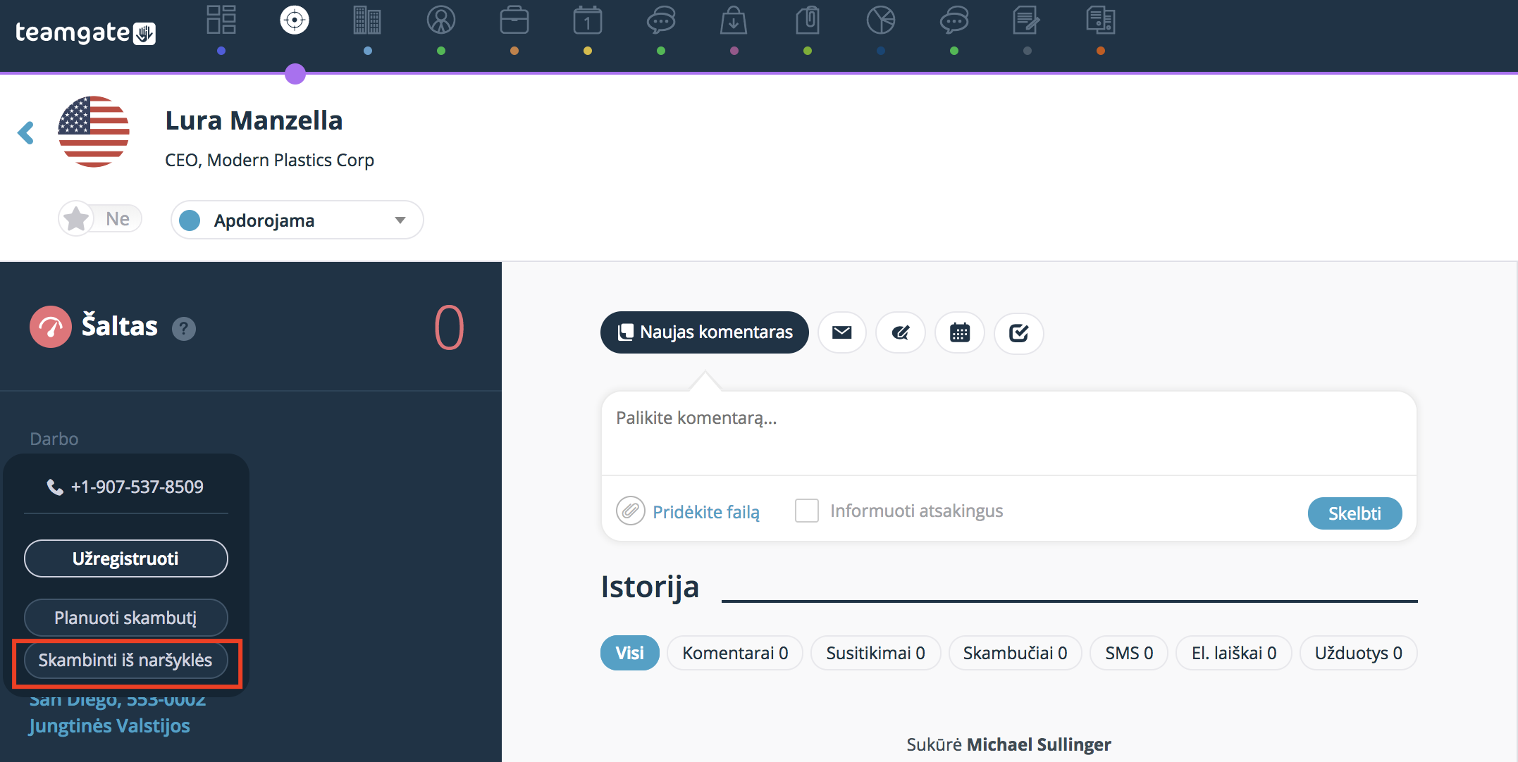Click the Skelbti publish button

point(1355,513)
